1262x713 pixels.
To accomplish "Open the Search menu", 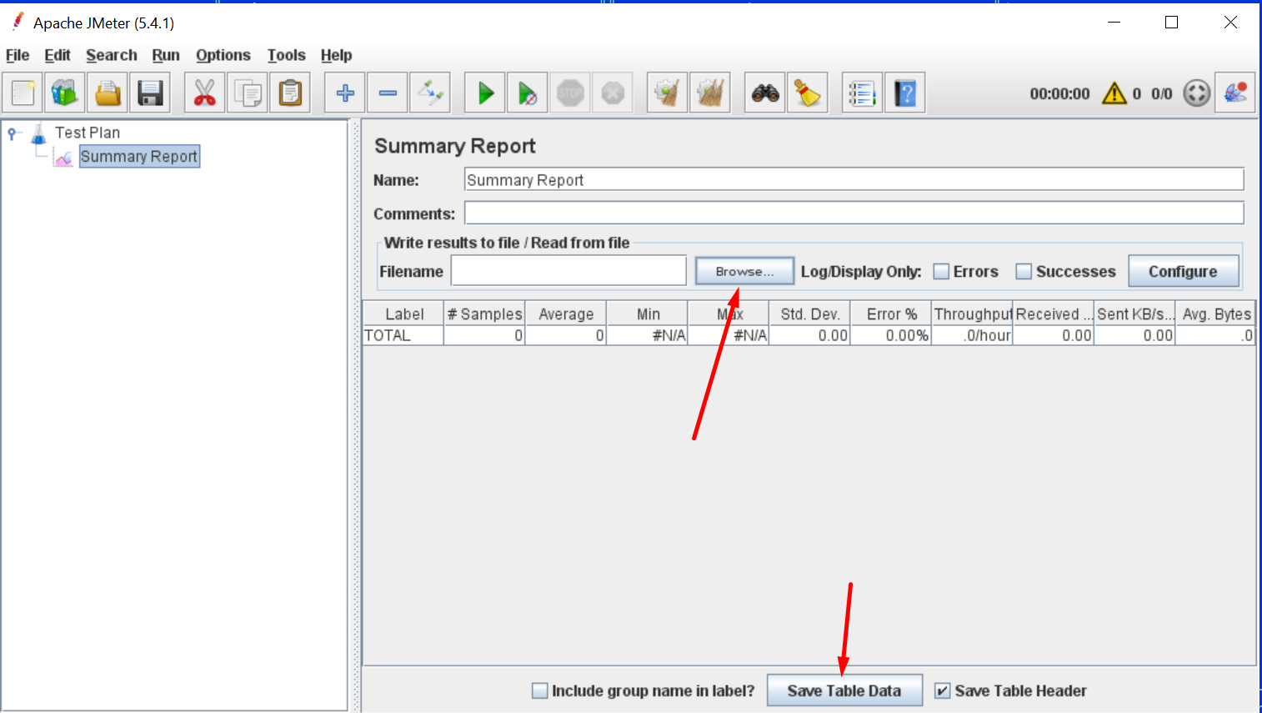I will point(112,55).
